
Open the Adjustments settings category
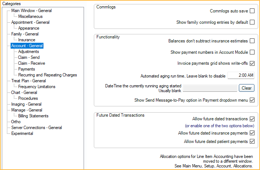tap(28, 52)
